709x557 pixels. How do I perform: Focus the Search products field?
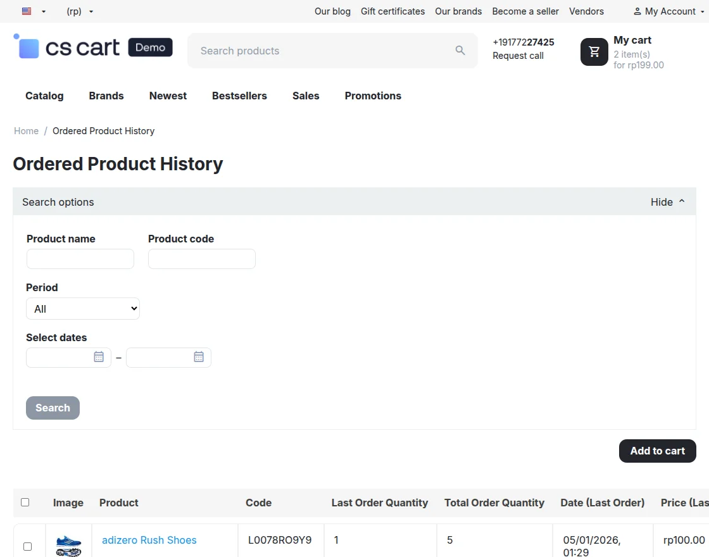click(332, 51)
